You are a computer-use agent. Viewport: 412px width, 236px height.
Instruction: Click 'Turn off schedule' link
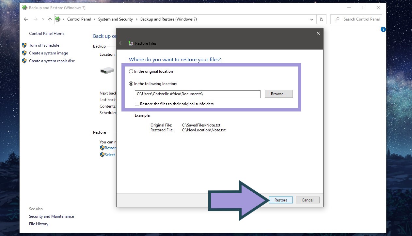(x=44, y=45)
